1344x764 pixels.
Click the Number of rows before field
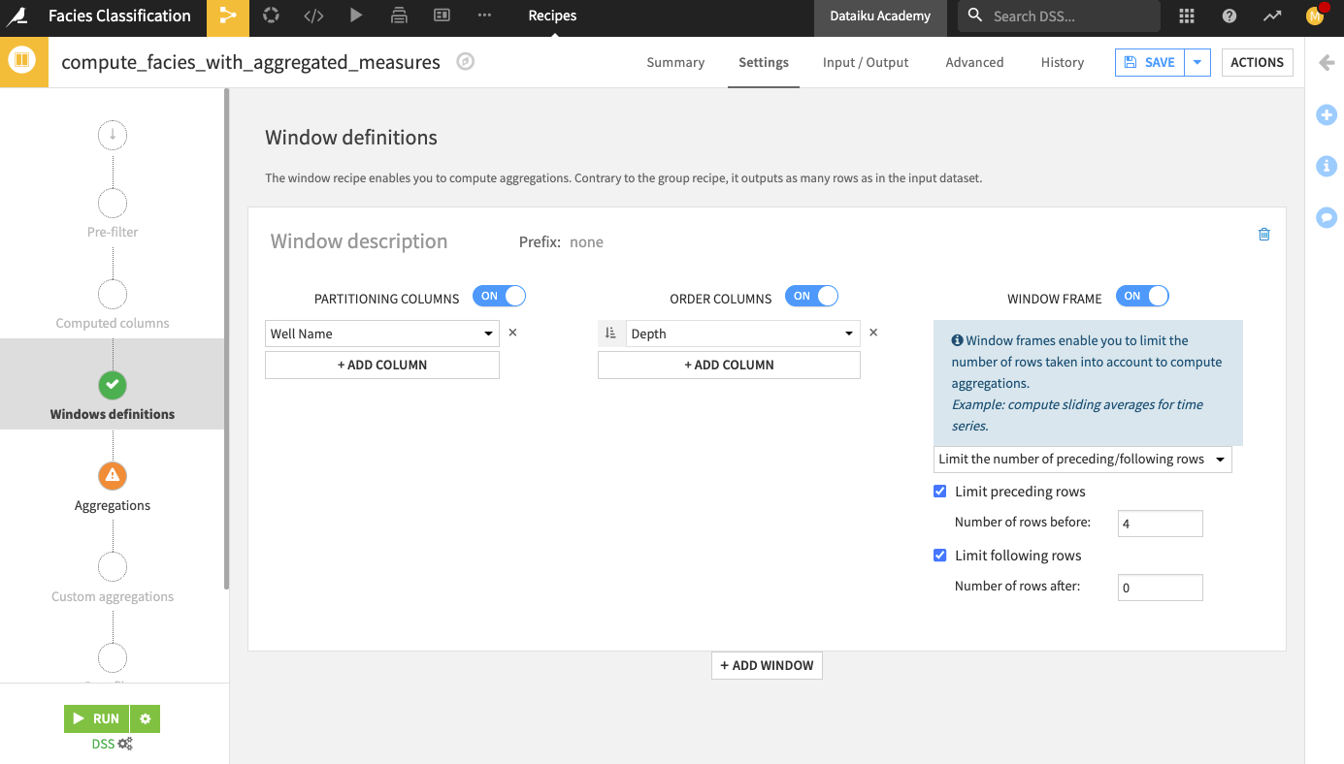point(1160,524)
